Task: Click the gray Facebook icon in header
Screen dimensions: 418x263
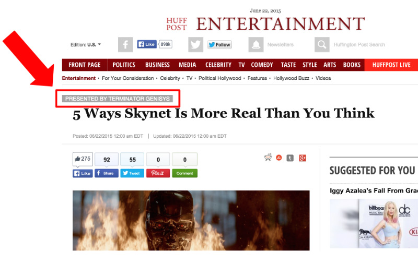Action: click(125, 44)
